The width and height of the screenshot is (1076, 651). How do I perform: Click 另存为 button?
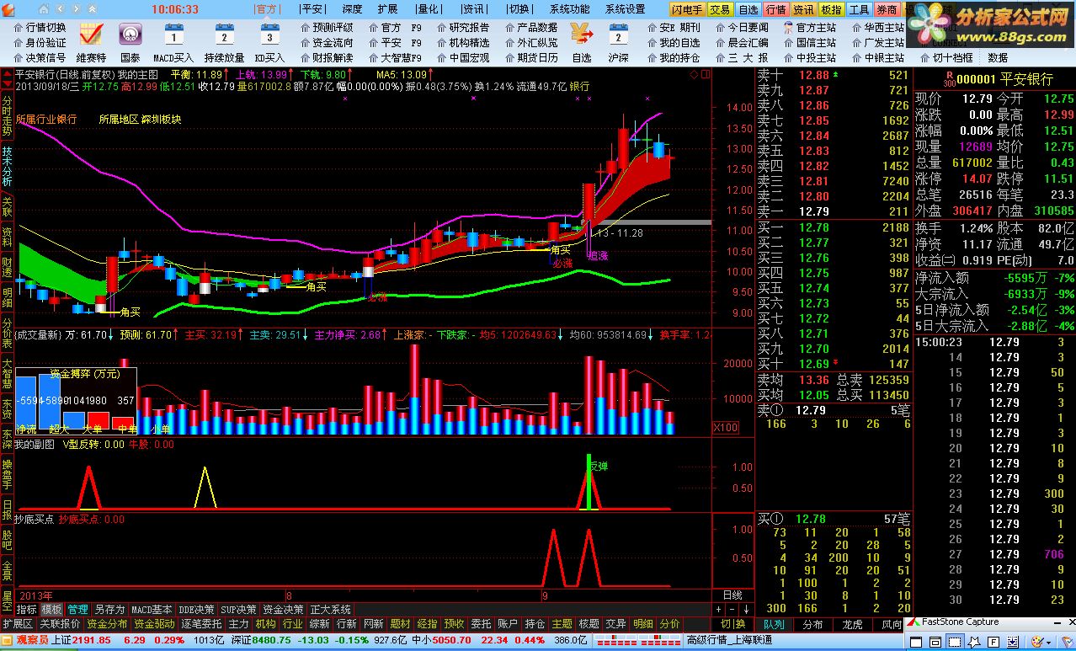[109, 609]
